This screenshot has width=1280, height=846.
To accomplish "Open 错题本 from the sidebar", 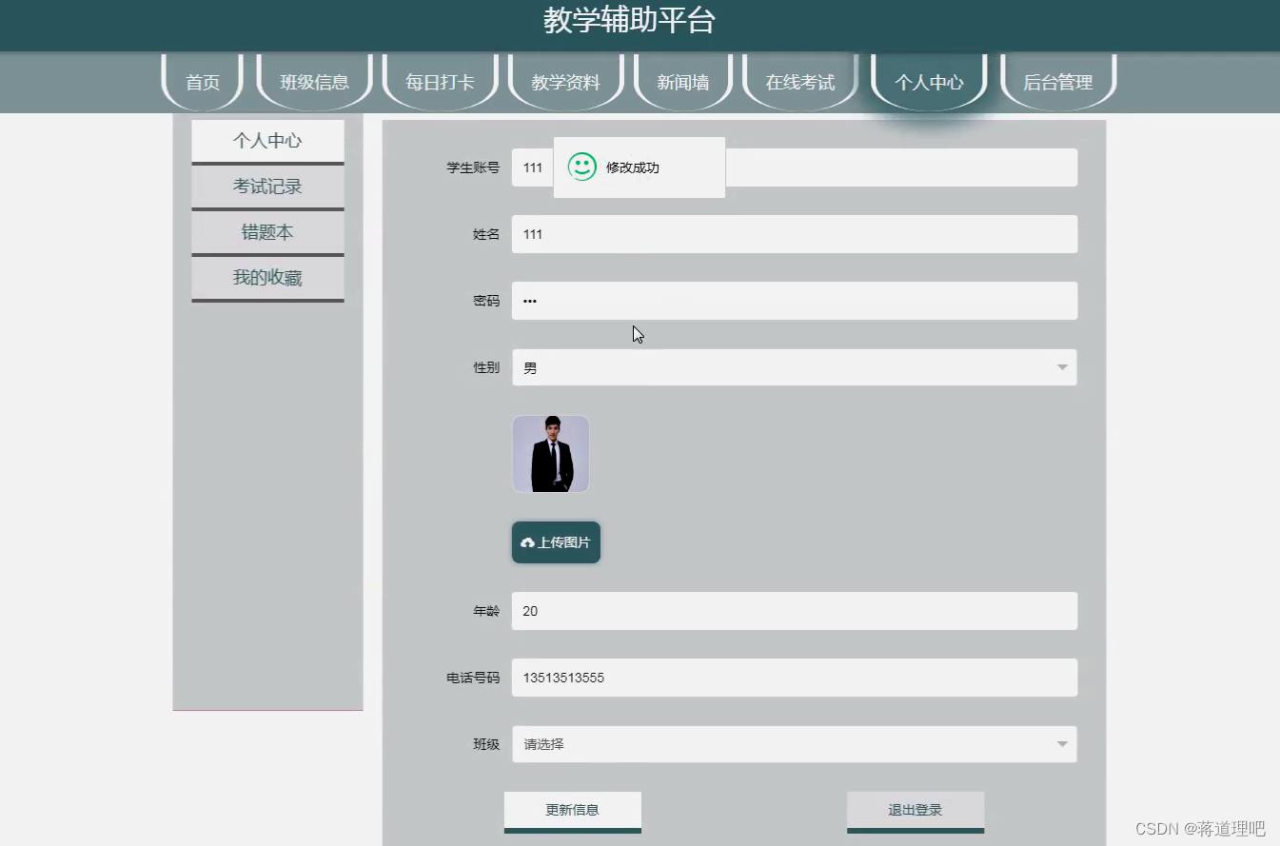I will 267,231.
